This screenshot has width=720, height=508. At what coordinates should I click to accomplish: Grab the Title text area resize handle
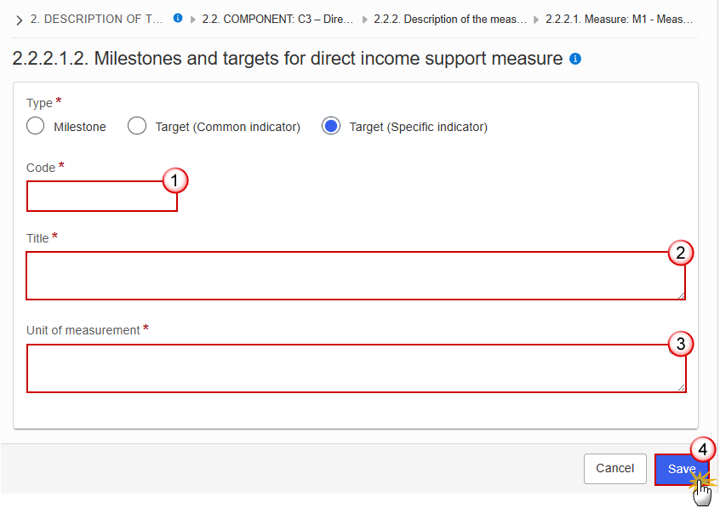coord(682,295)
